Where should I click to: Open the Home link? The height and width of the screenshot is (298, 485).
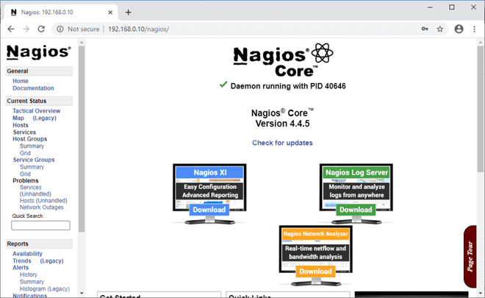21,81
